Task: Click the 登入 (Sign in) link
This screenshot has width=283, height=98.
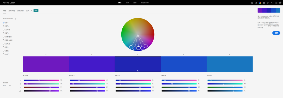Action: click(x=272, y=3)
